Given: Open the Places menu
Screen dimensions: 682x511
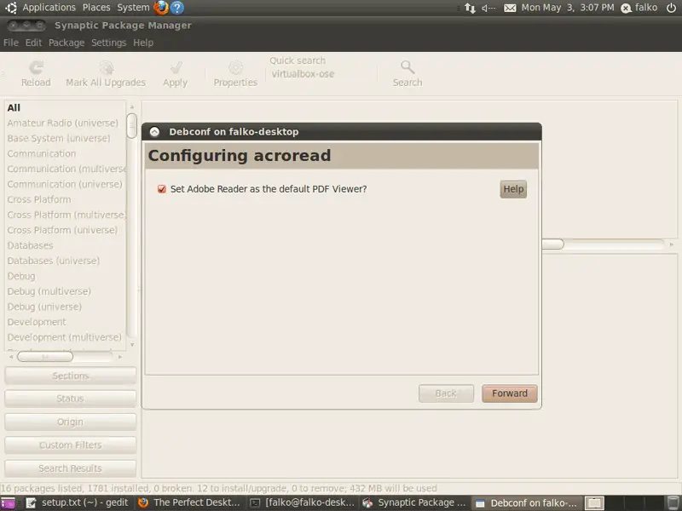Looking at the screenshot, I should 96,8.
